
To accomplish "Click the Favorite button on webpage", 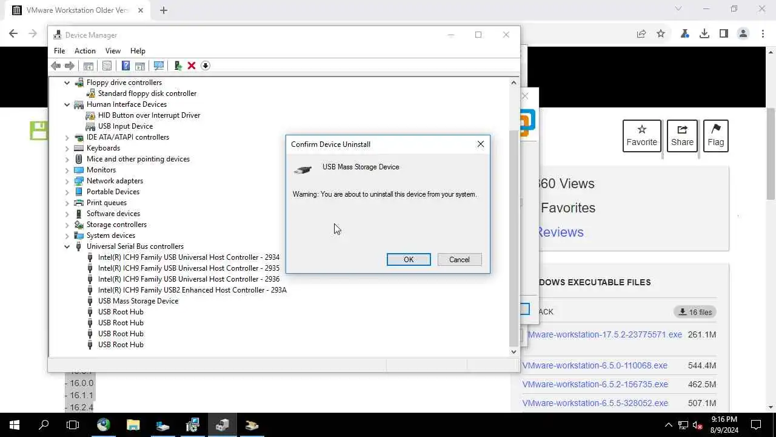I will coord(641,136).
